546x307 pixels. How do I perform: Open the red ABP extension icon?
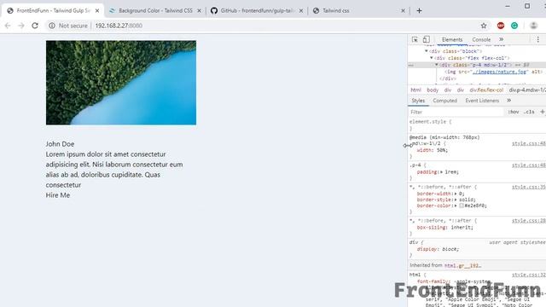501,26
